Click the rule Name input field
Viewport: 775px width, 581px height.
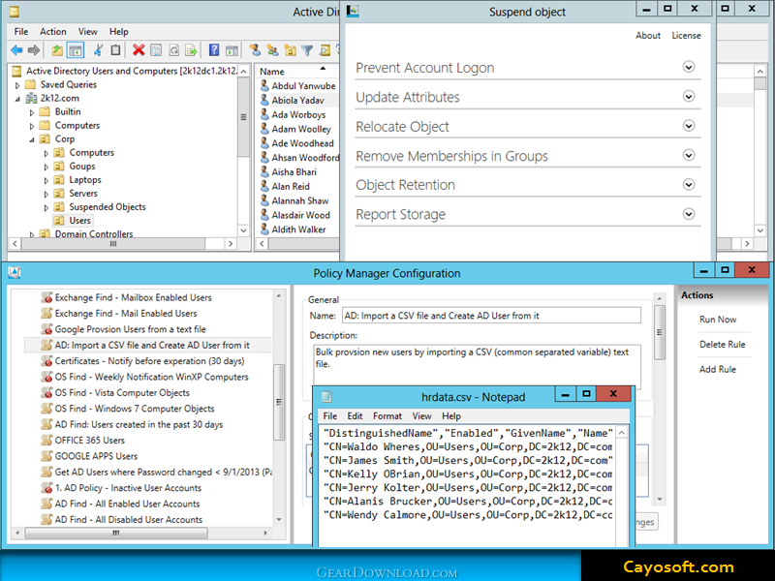491,316
